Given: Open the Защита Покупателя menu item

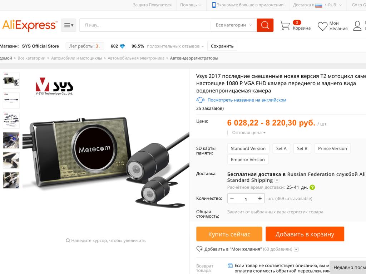Looking at the screenshot, I should pos(152,5).
